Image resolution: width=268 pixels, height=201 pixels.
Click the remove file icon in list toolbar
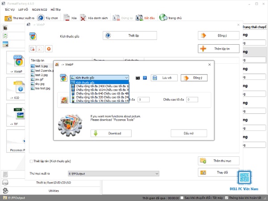coord(33,49)
